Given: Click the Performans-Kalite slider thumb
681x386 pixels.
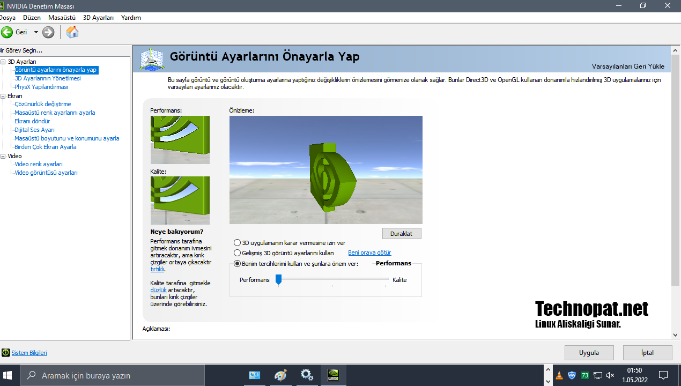Looking at the screenshot, I should pyautogui.click(x=278, y=279).
